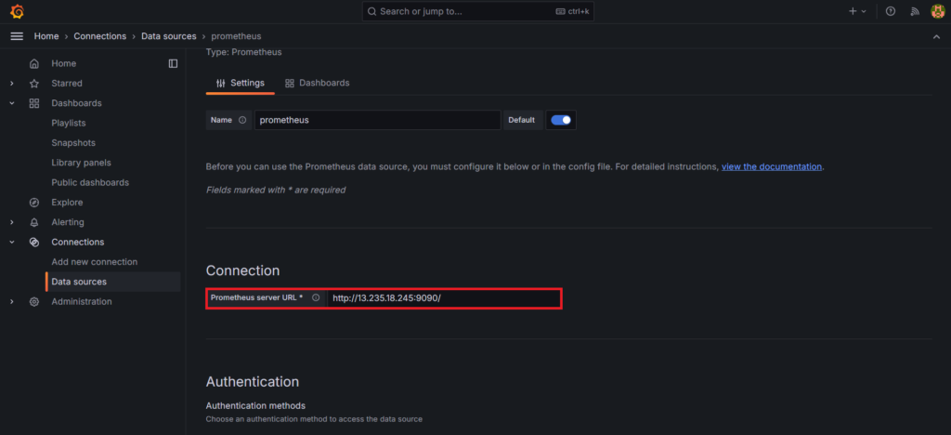This screenshot has width=951, height=435.
Task: Click the Type: Prometheus text
Action: pyautogui.click(x=244, y=52)
